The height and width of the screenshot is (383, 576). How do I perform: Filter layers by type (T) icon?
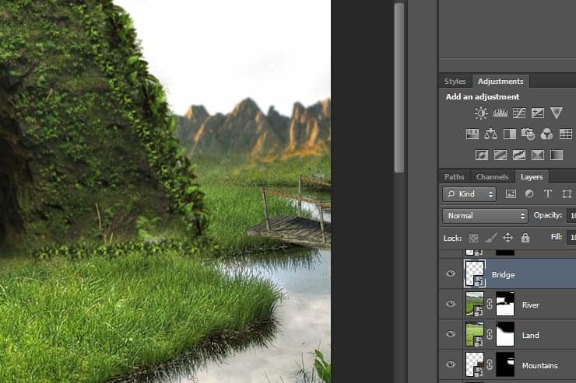[x=547, y=193]
